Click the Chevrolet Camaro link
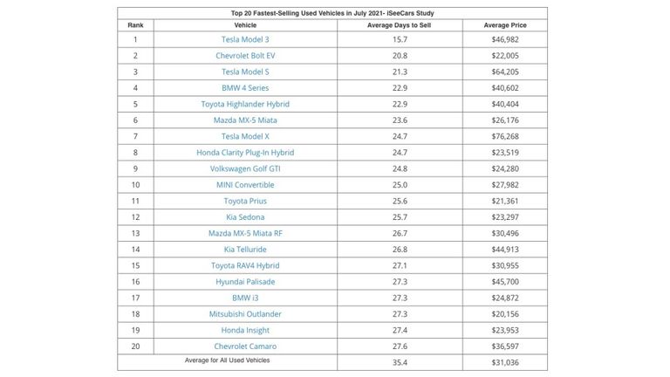Screen dimensions: 670x377 point(245,346)
